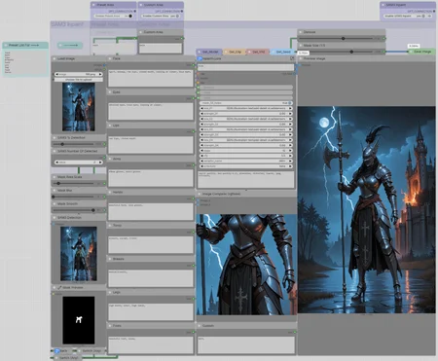The image size is (438, 361).
Task: Increase SAM3 Number Of Detected value arrow
Action: click(x=100, y=162)
